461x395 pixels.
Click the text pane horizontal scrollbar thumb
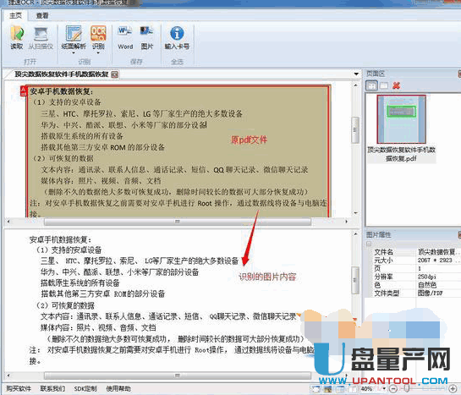click(178, 376)
